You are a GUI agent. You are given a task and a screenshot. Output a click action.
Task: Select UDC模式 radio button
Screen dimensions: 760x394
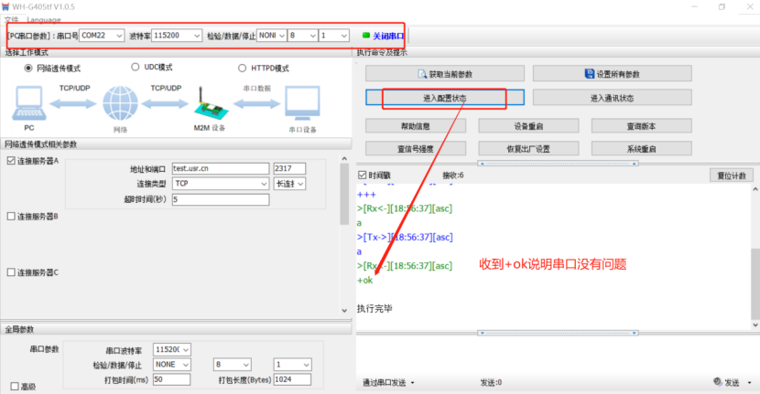136,68
